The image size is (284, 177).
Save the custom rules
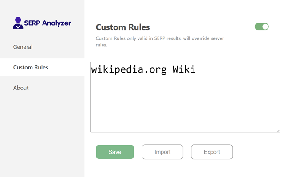pos(115,152)
